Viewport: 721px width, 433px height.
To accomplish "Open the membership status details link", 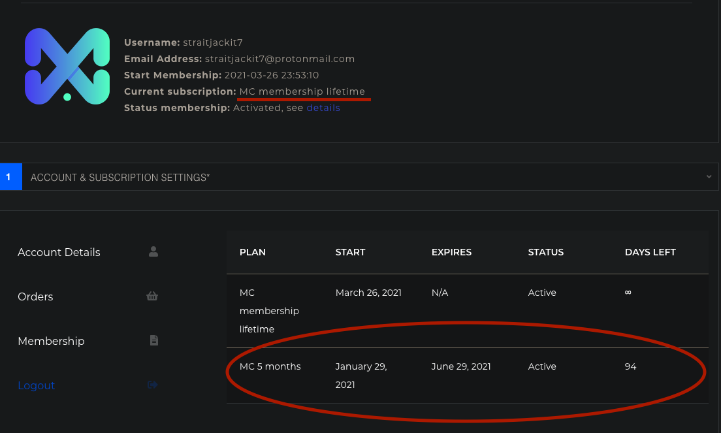I will (x=323, y=108).
